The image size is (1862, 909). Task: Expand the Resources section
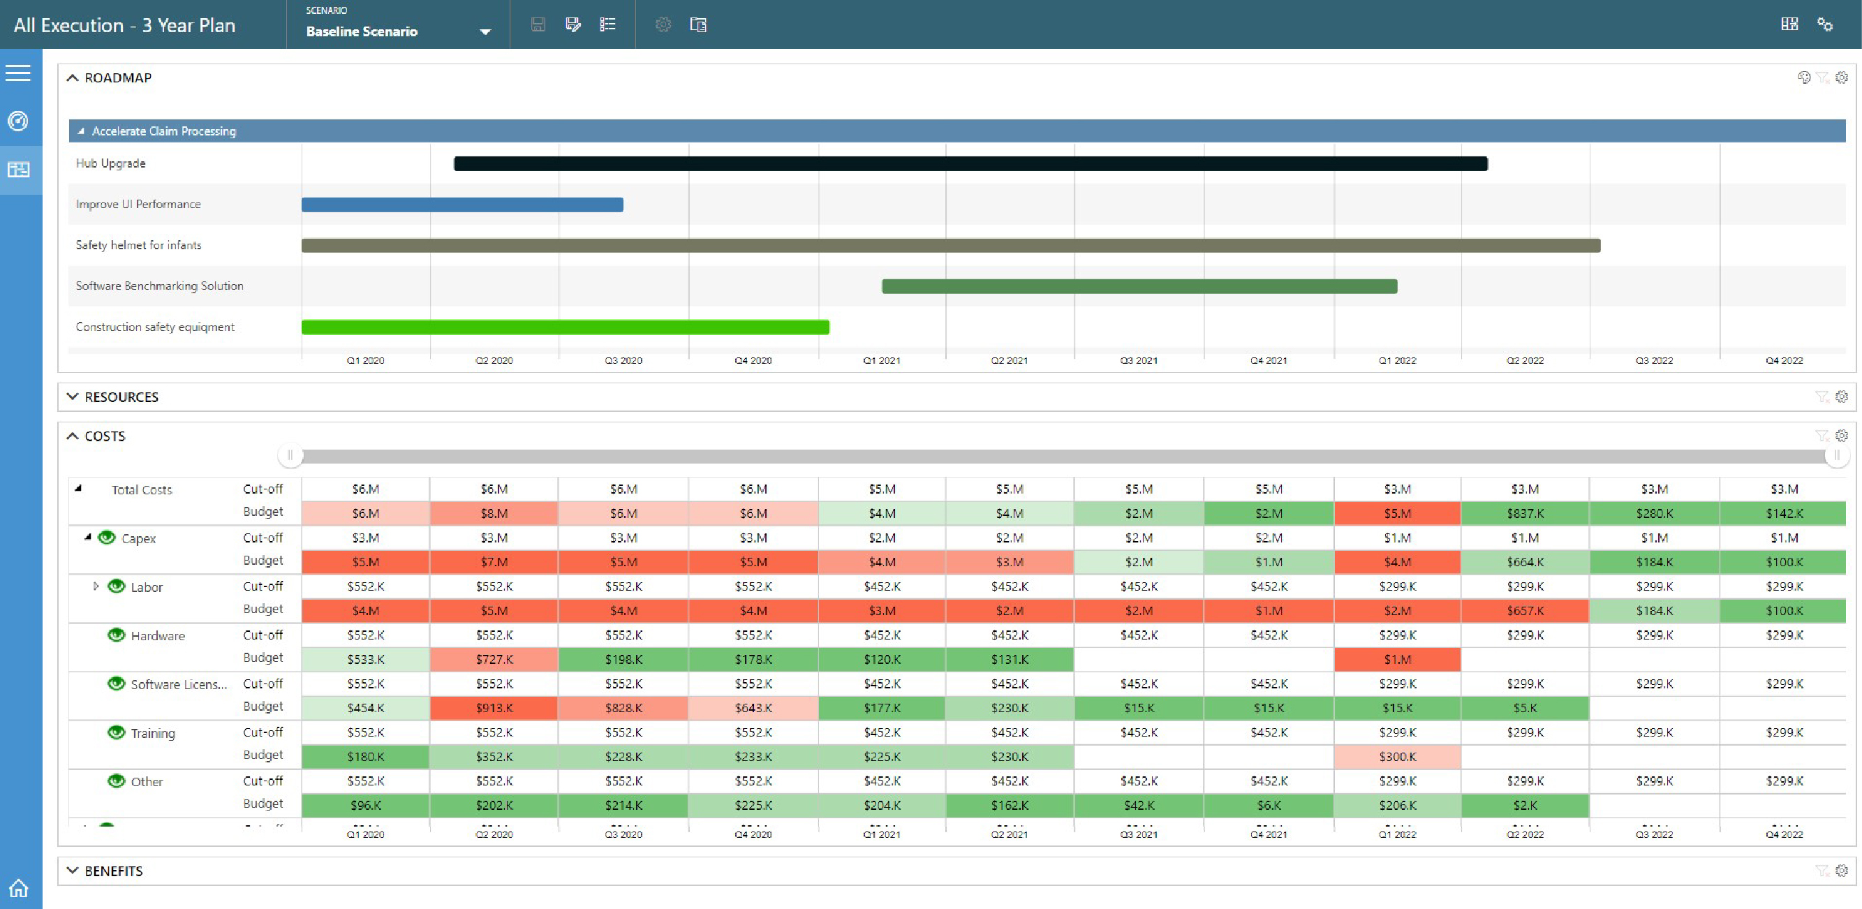click(73, 397)
